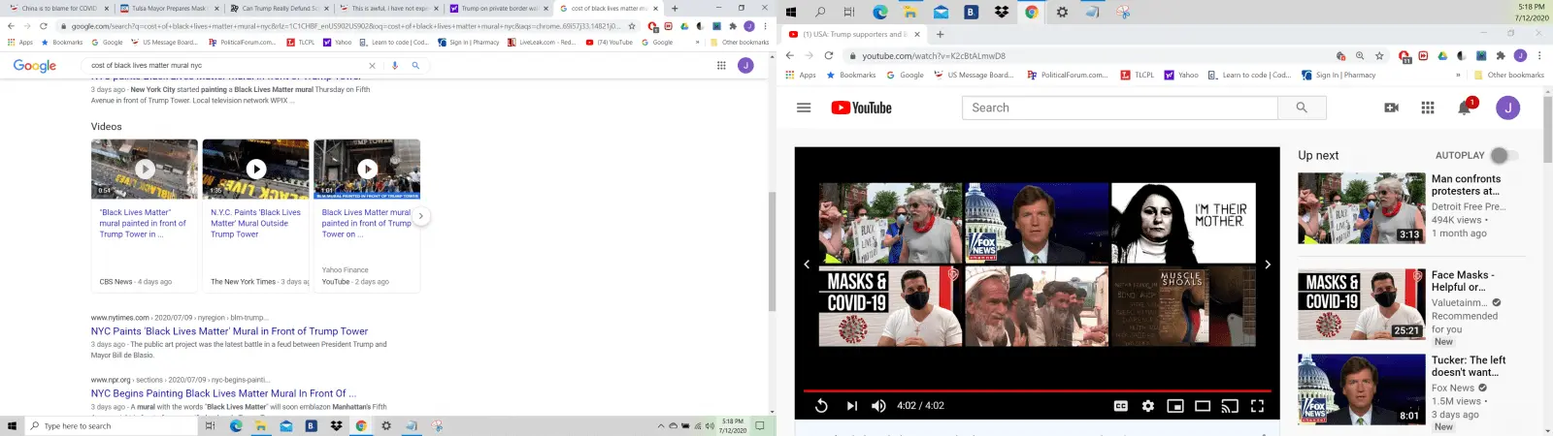Enter fullscreen in YouTube player
The height and width of the screenshot is (436, 1553).
(1257, 406)
